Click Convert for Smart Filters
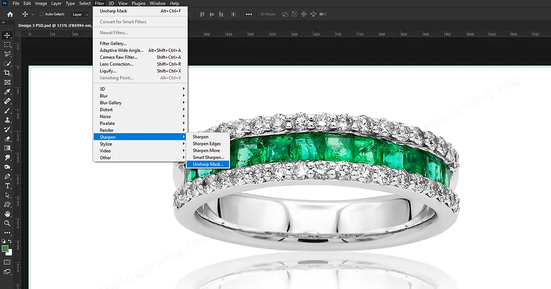 tap(123, 22)
